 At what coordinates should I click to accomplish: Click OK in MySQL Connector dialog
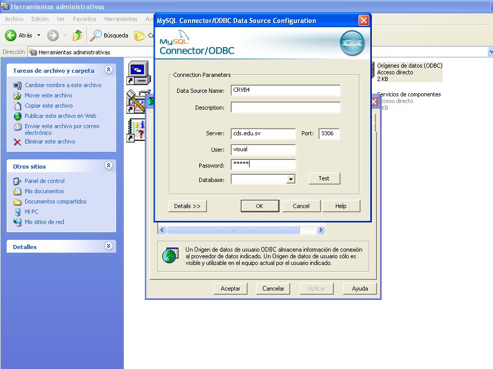(260, 206)
